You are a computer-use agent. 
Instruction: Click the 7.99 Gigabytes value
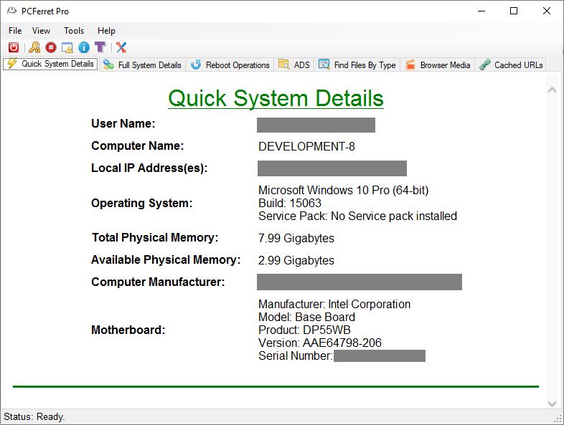[x=296, y=238]
